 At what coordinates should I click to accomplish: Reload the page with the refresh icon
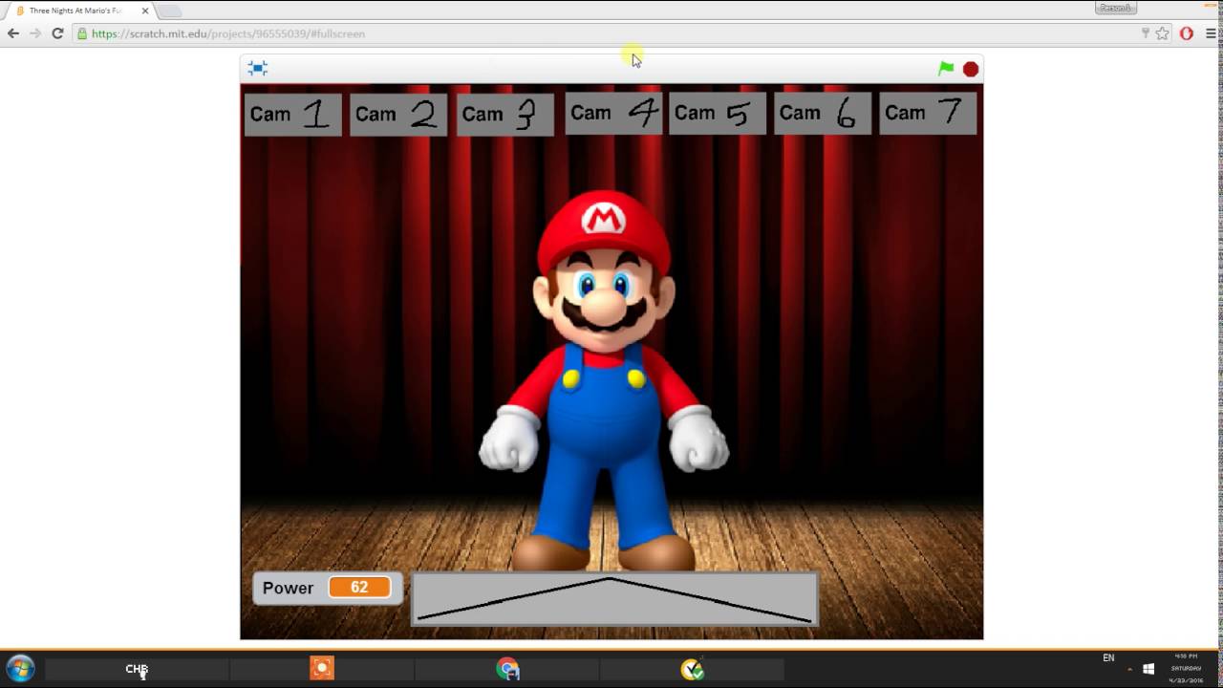[x=57, y=33]
